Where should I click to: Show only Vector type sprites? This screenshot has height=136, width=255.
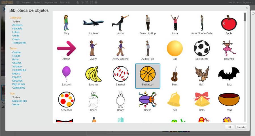tap(16, 104)
